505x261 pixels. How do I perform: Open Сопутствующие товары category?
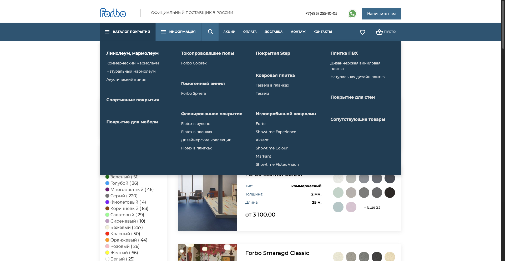(358, 119)
